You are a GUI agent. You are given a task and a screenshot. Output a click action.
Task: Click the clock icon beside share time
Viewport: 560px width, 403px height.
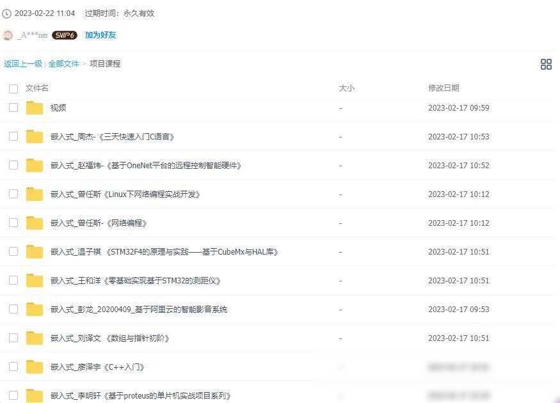point(6,13)
